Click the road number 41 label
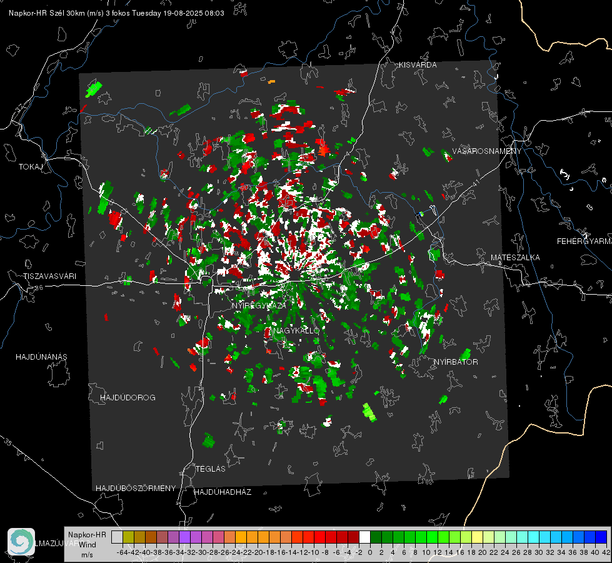The height and width of the screenshot is (563, 612). [x=476, y=183]
